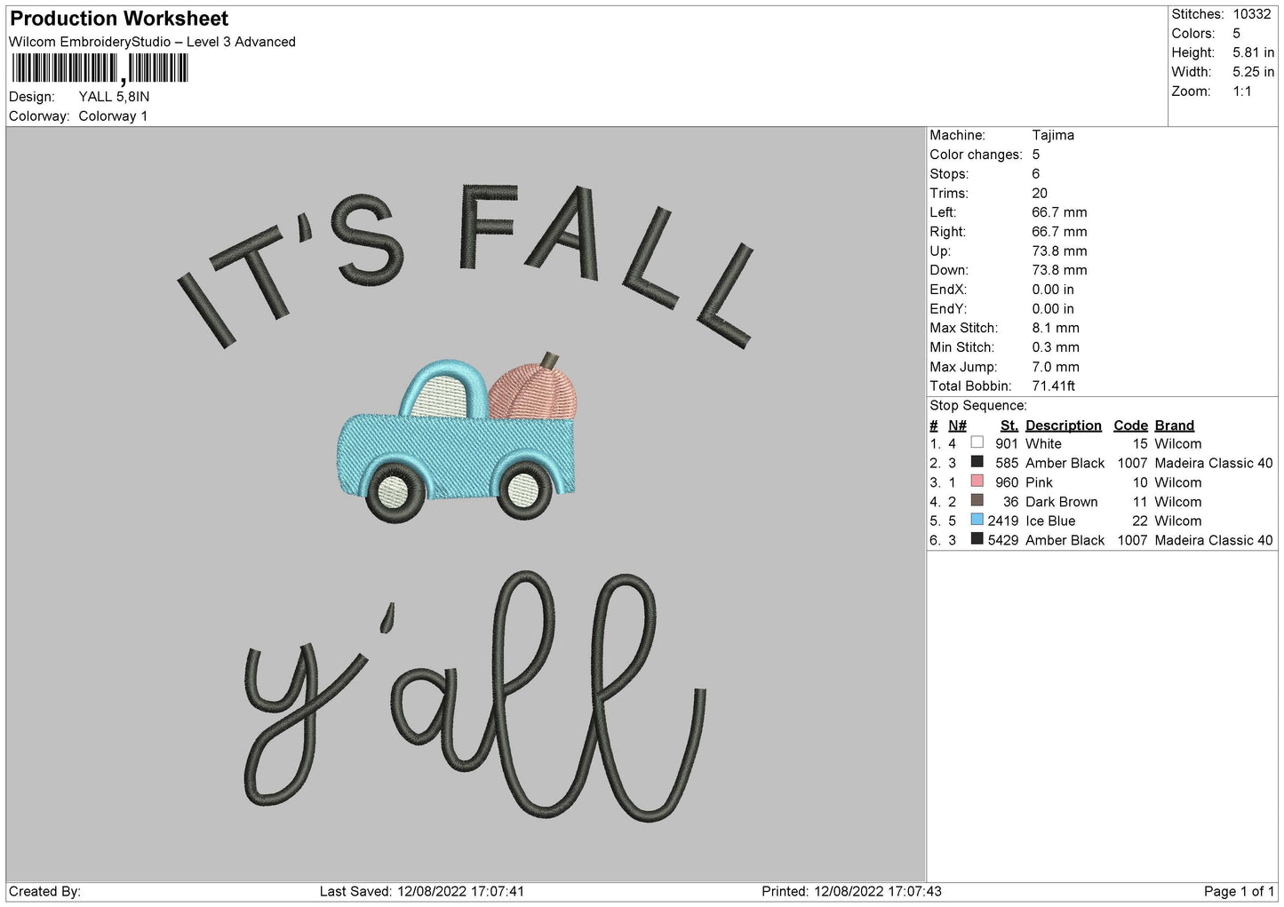Click the Color changes value '5'
This screenshot has height=907, width=1284.
pyautogui.click(x=1035, y=155)
